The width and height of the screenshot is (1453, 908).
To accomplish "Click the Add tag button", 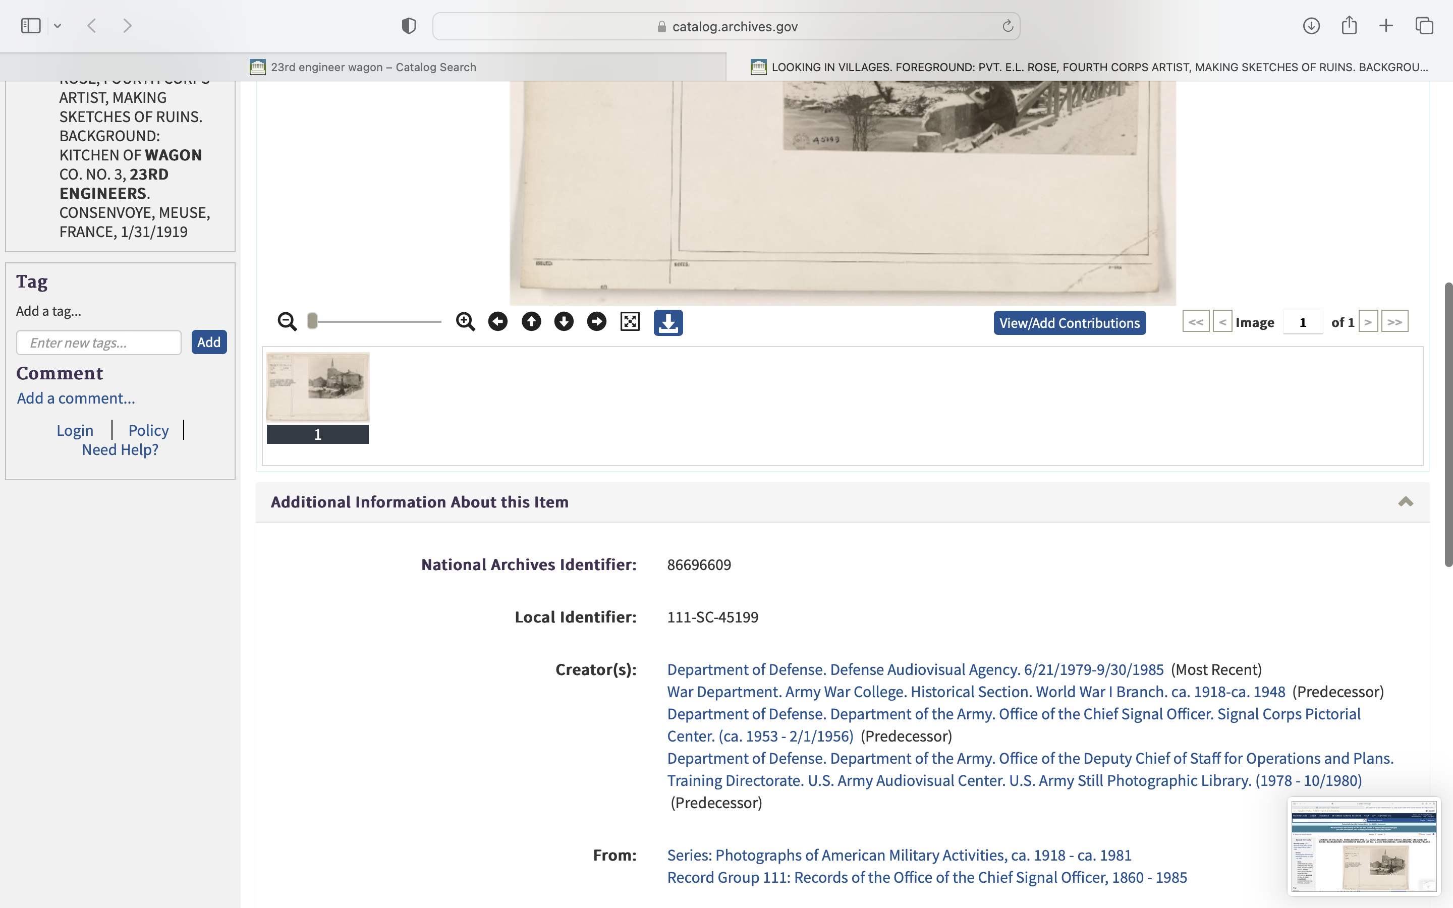I will click(x=209, y=343).
